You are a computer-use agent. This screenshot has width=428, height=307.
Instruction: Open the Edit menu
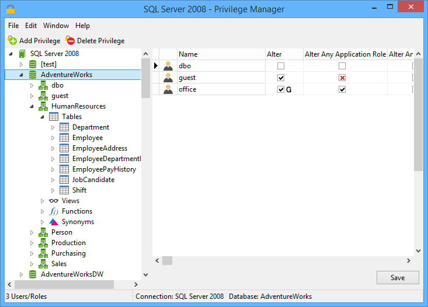click(31, 26)
